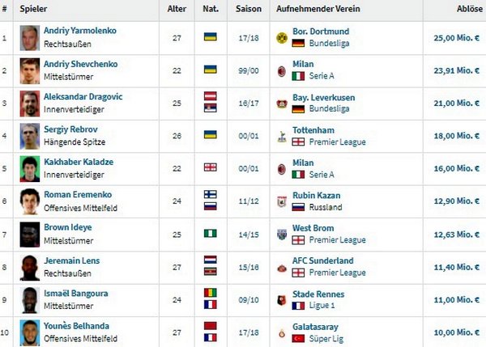Screen dimensions: 486x347
Task: Click the Bayer Leverkusen club crest
Action: pos(281,104)
